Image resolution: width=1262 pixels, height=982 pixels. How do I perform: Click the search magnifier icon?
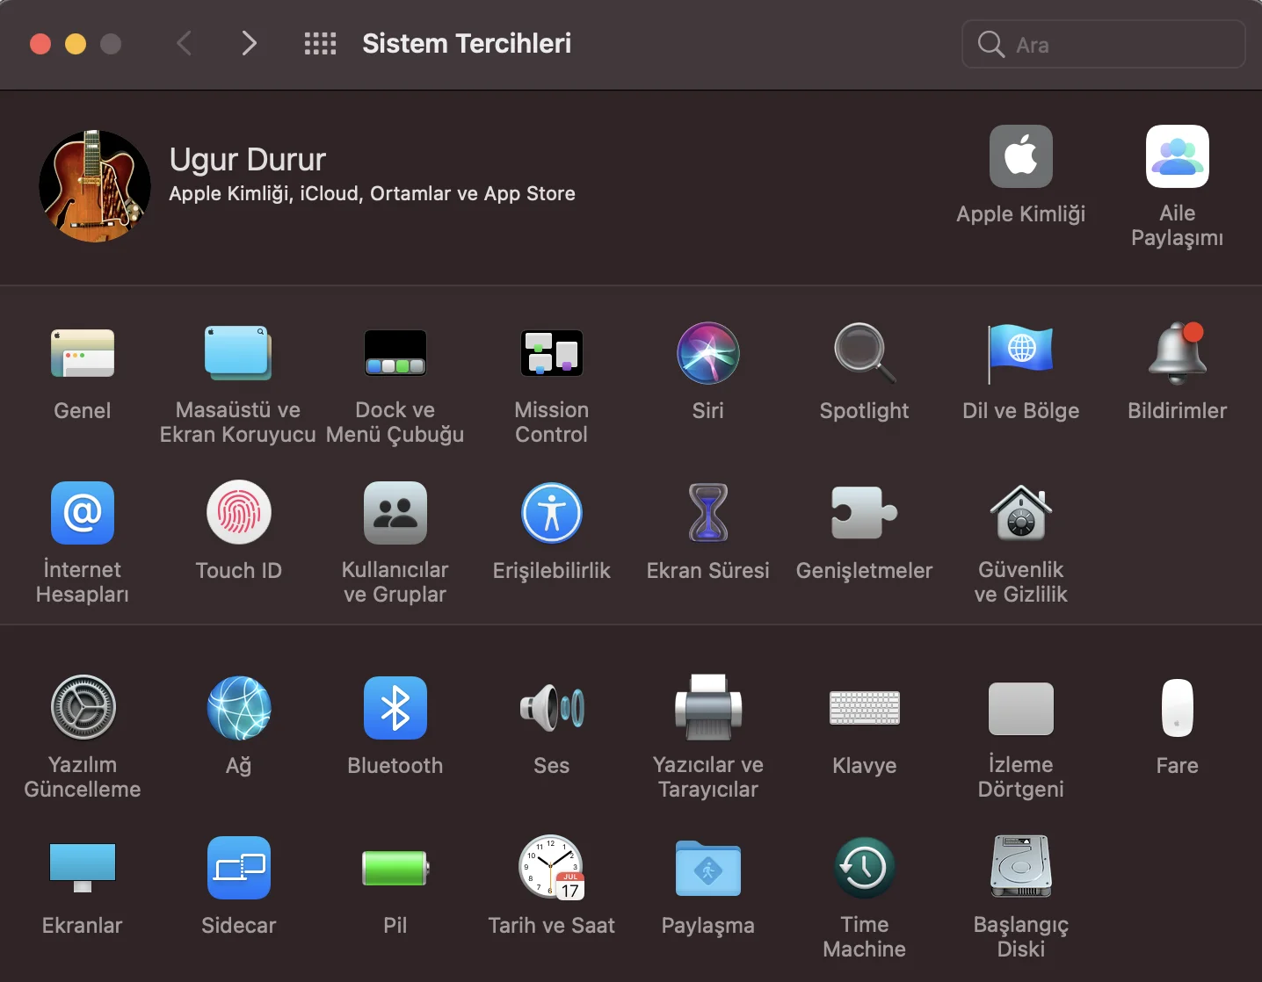[991, 44]
